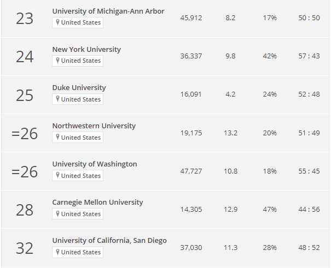The image size is (331, 268).
Task: Click the 44 : 56 ratio value
Action: (x=309, y=210)
